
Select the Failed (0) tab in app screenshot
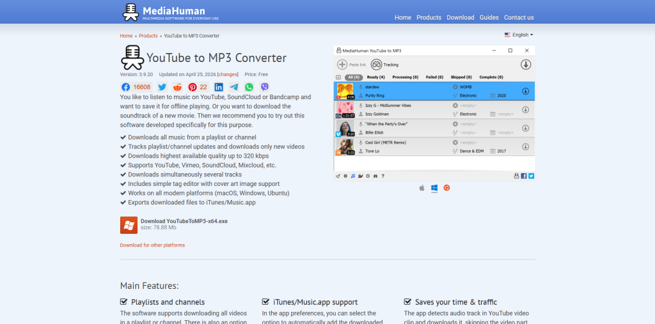pyautogui.click(x=435, y=77)
